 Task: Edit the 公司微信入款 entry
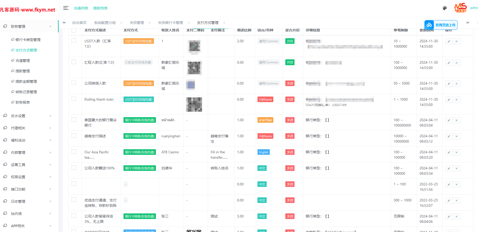coord(449,84)
